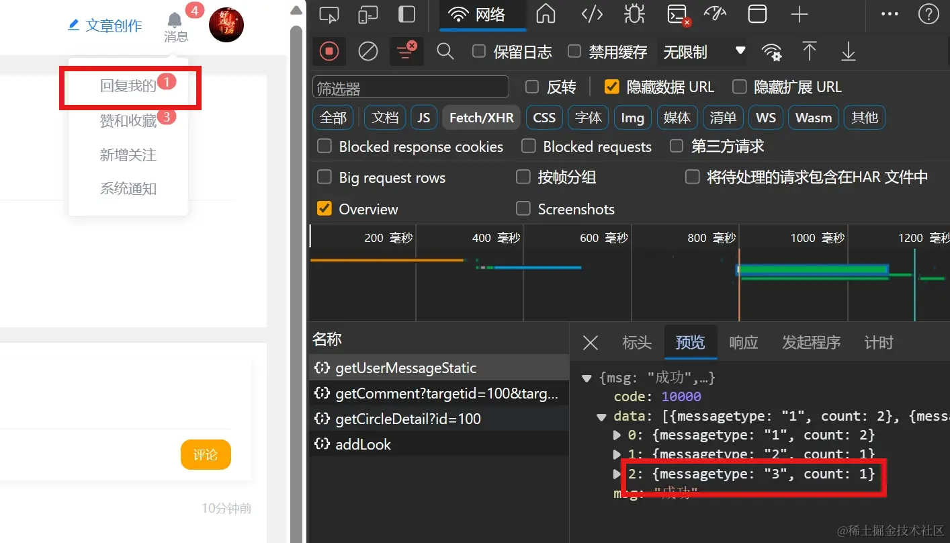Close the request details pane X

[x=591, y=343]
